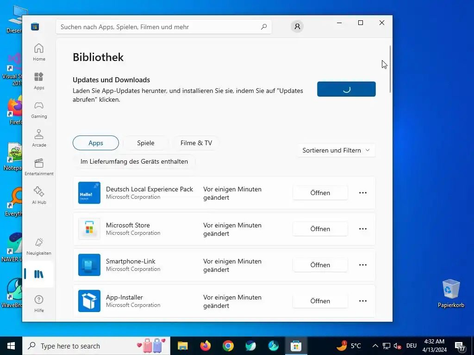Open more options for Smartphone-Link

(x=363, y=265)
